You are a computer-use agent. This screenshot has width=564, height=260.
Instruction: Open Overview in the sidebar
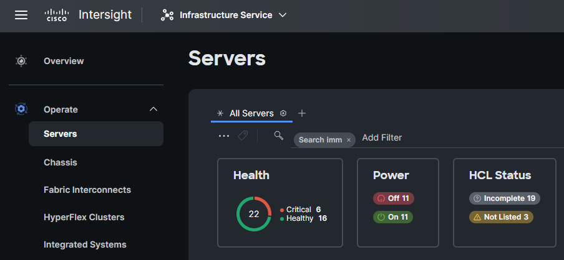coord(64,61)
